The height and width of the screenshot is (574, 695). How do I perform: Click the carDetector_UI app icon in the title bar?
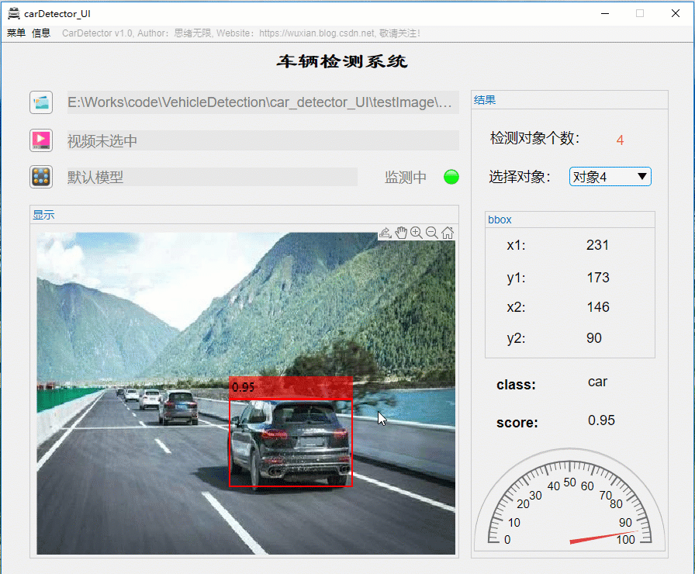point(14,14)
